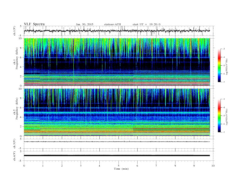Click the ch.2 spectrogram color scale bar
The height and width of the screenshot is (186, 240).
click(x=219, y=116)
